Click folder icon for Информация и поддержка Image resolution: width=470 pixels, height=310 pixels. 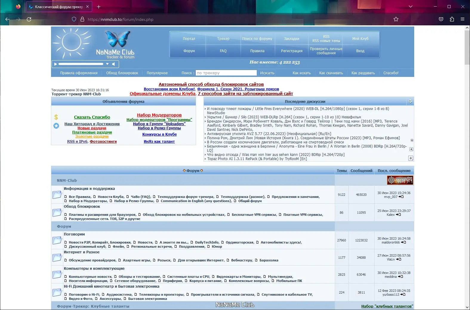[x=57, y=195]
